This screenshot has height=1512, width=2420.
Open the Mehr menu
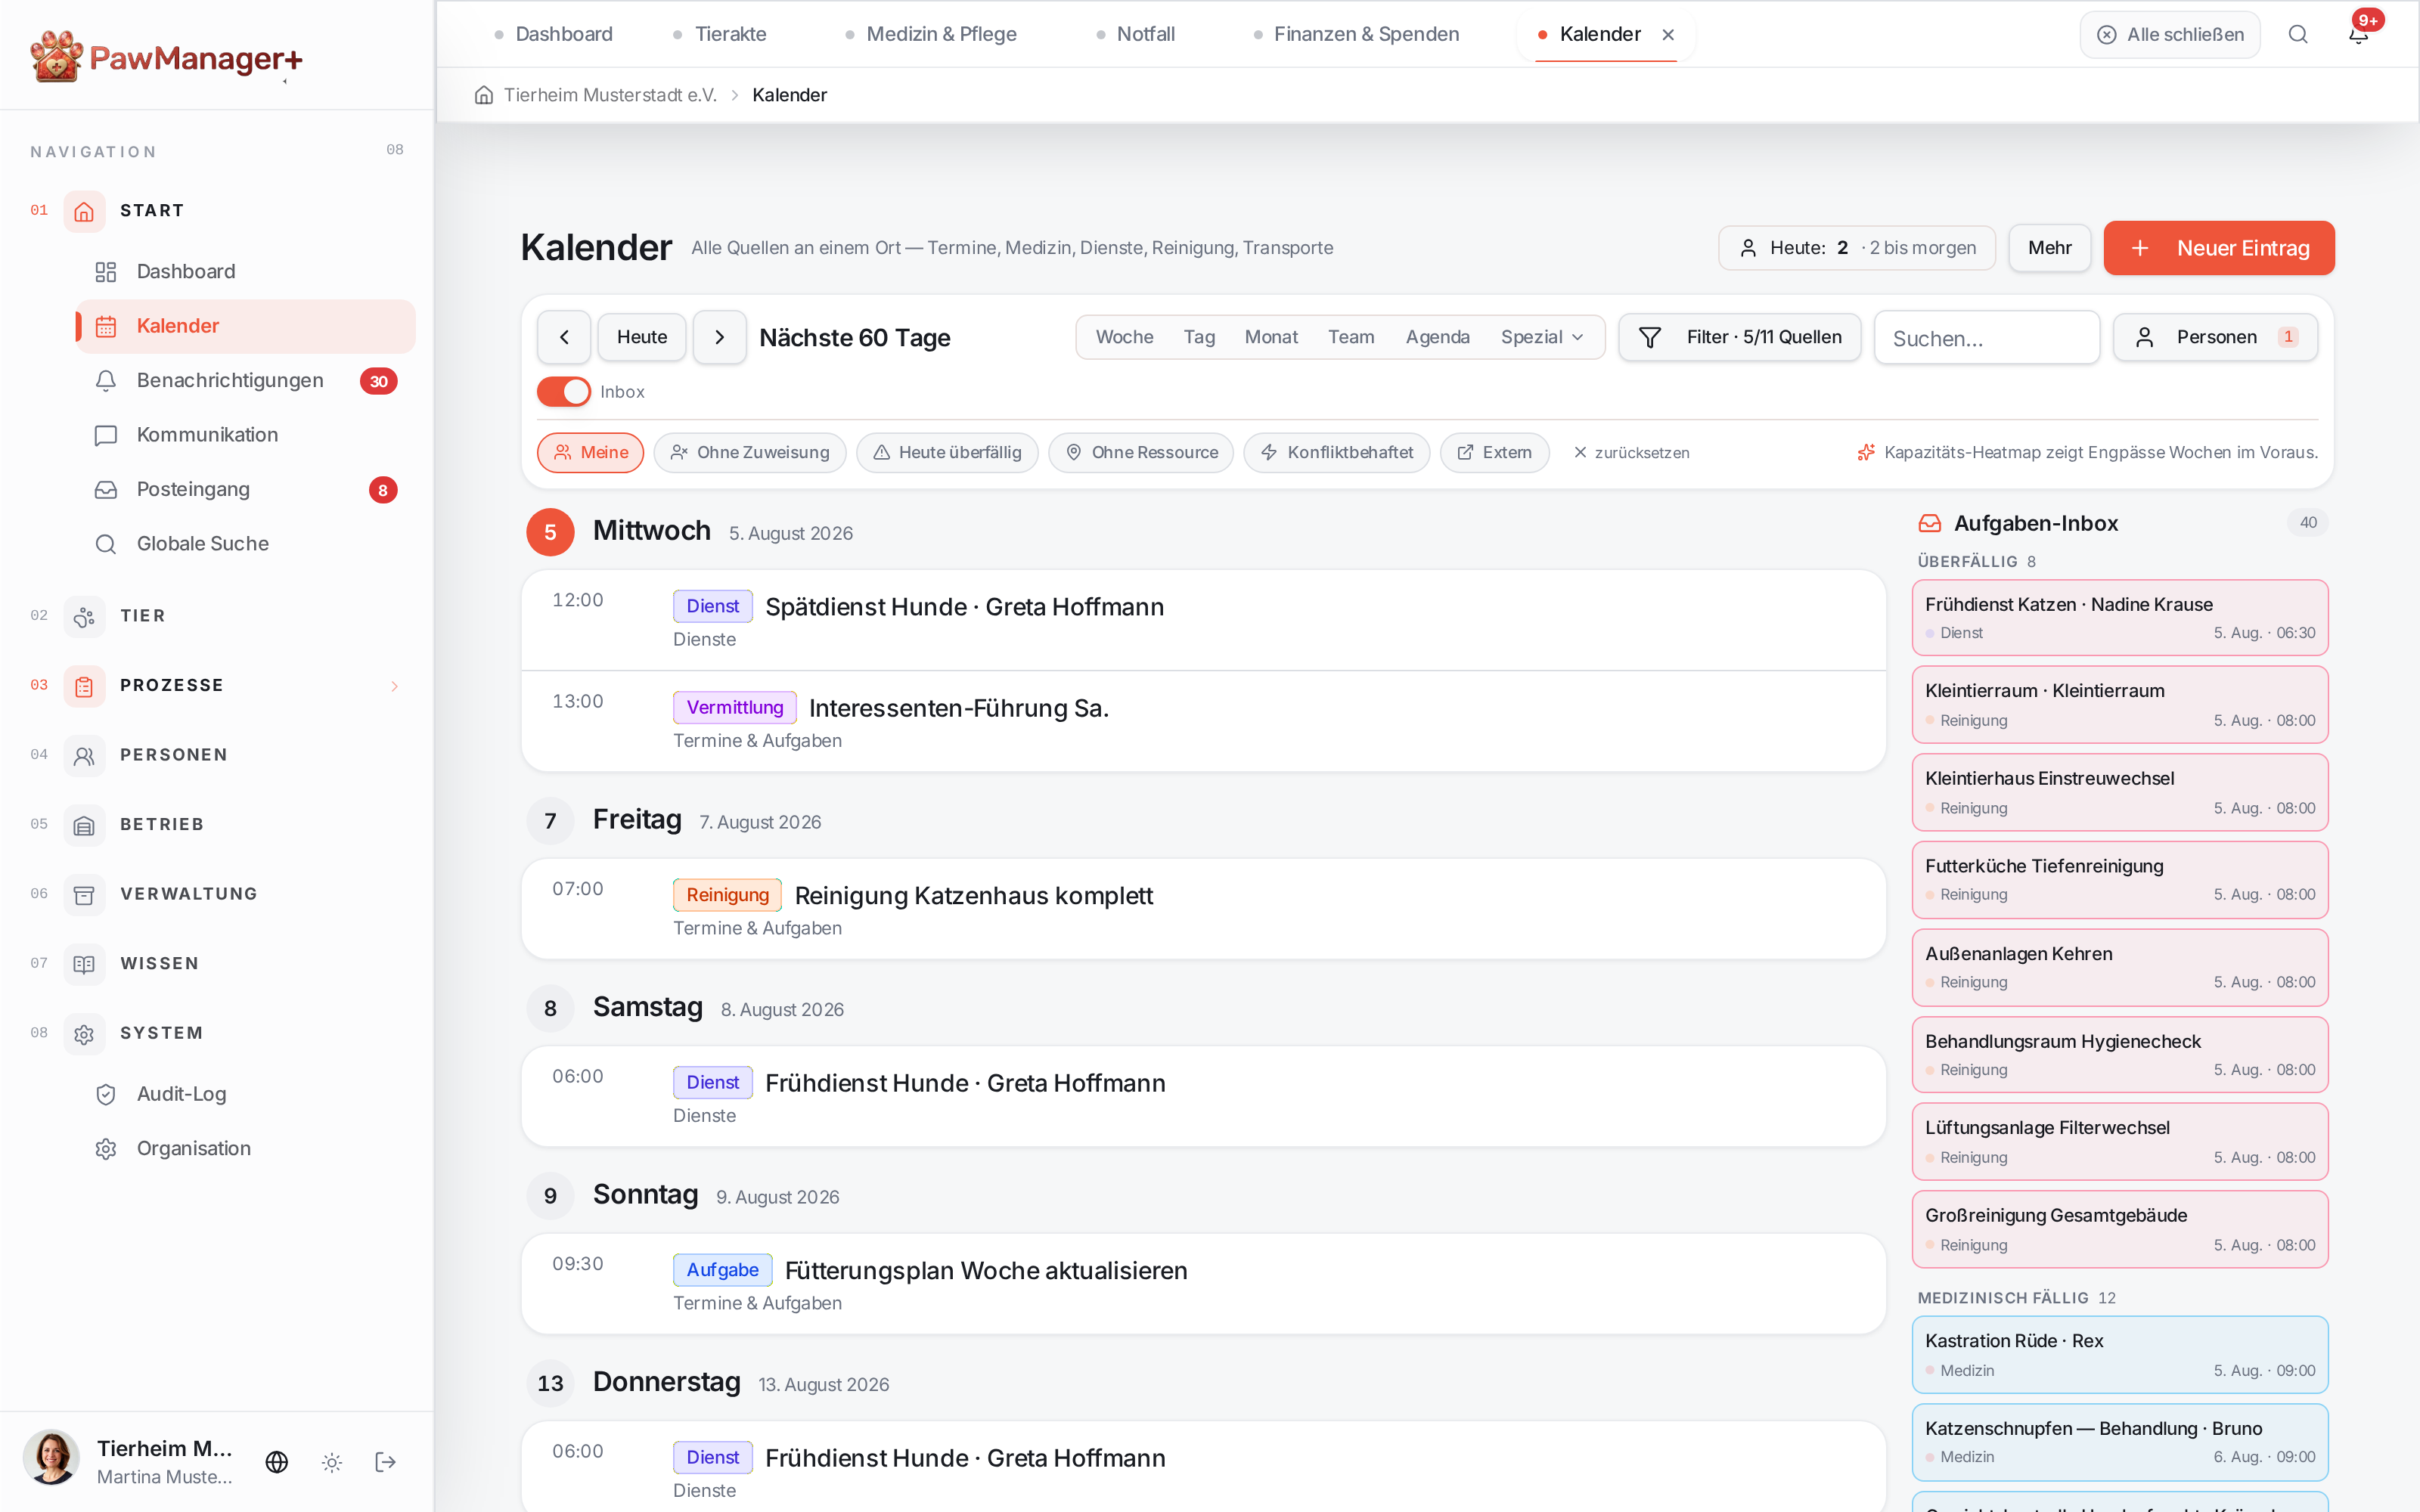[x=2049, y=248]
